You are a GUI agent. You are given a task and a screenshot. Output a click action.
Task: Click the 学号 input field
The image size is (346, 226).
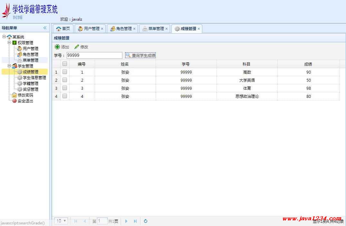[94, 55]
